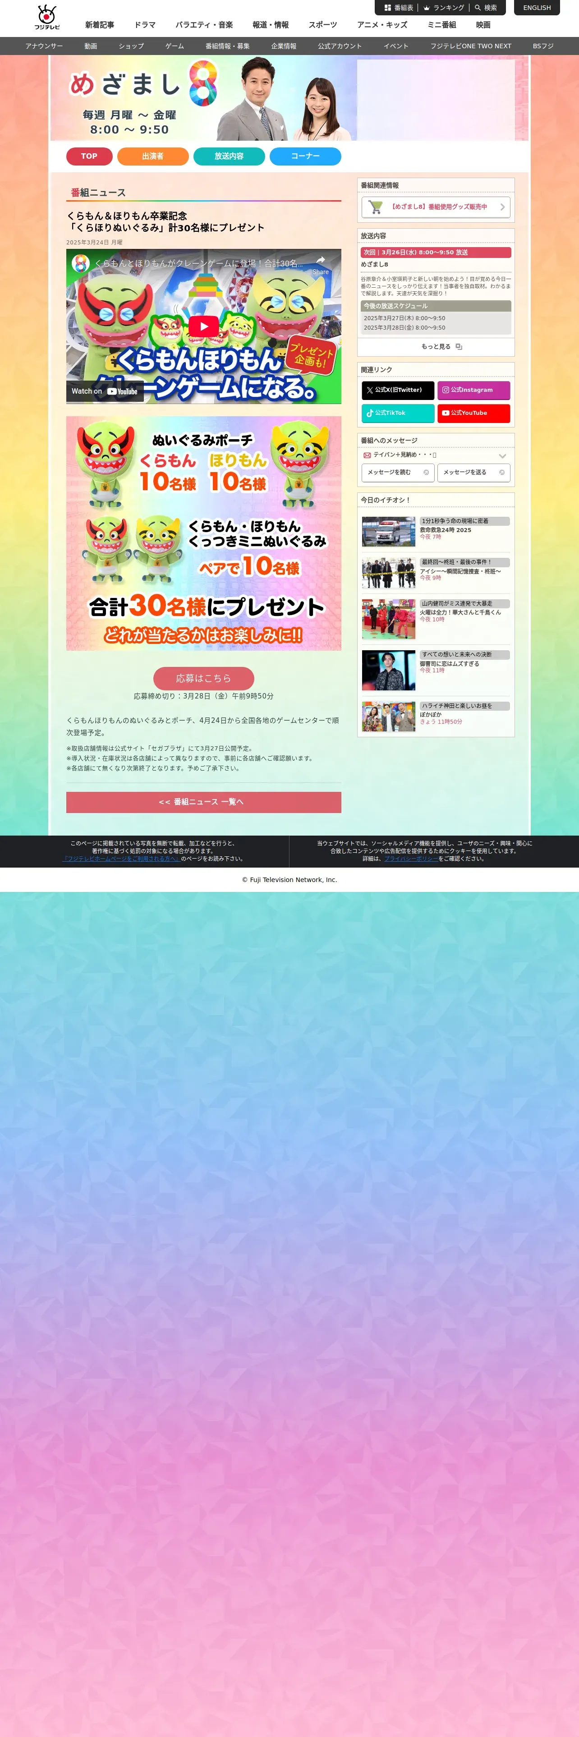This screenshot has width=579, height=1737.
Task: Click the 番組使用グッズ販売中 link text
Action: tap(439, 207)
